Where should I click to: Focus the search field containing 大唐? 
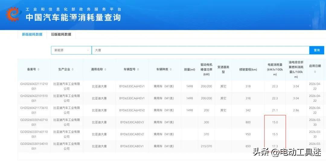click(x=200, y=50)
